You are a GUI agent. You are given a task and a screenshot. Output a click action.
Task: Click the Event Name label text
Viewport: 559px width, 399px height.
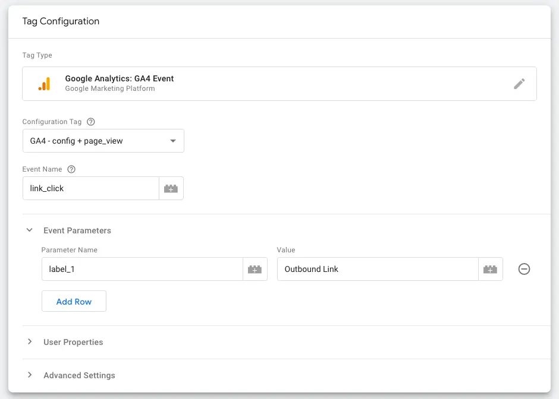[x=42, y=169]
